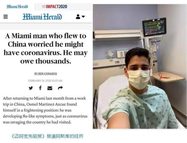Email this article via envelope icon

(x=50, y=88)
